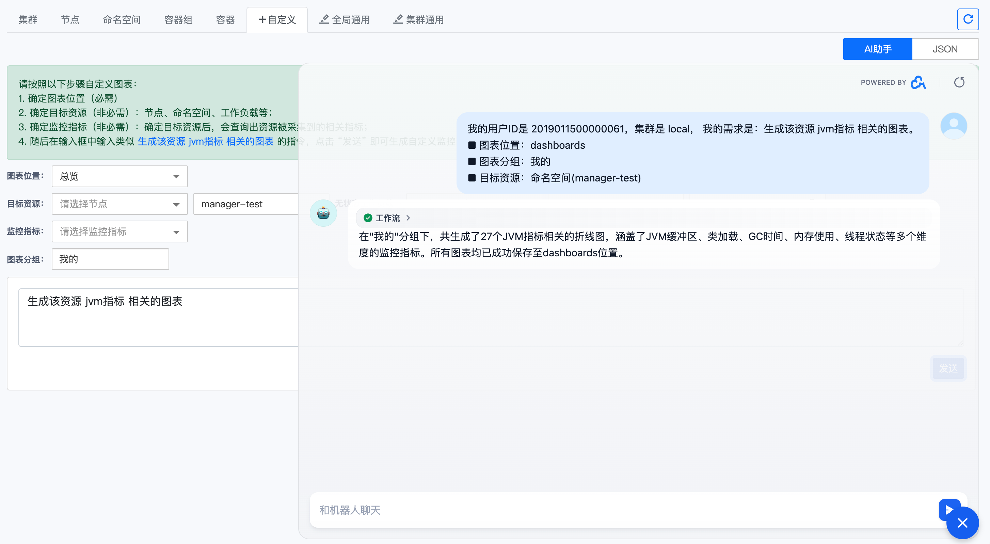Click the POWERED BY logo icon

tap(918, 82)
